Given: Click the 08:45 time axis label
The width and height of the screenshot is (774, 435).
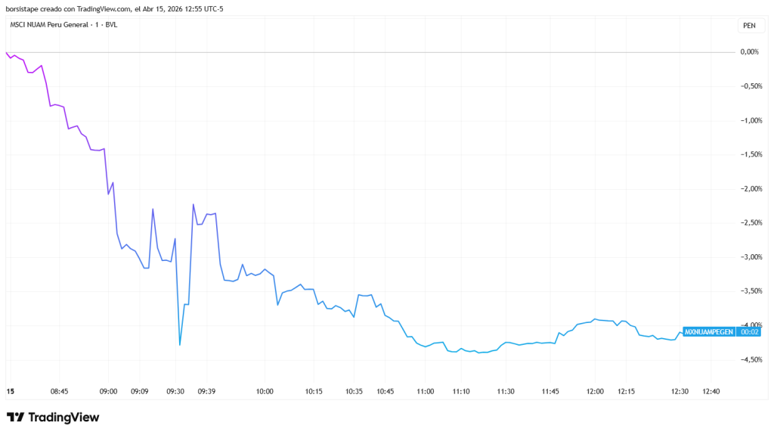Looking at the screenshot, I should (59, 391).
